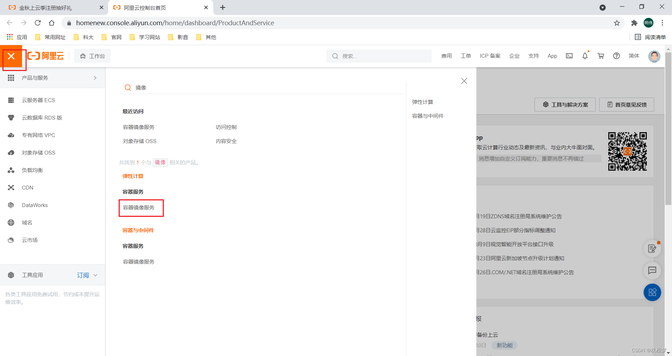Viewport: 672px width, 356px height.
Task: Close the orange navigation menu button
Action: point(11,56)
